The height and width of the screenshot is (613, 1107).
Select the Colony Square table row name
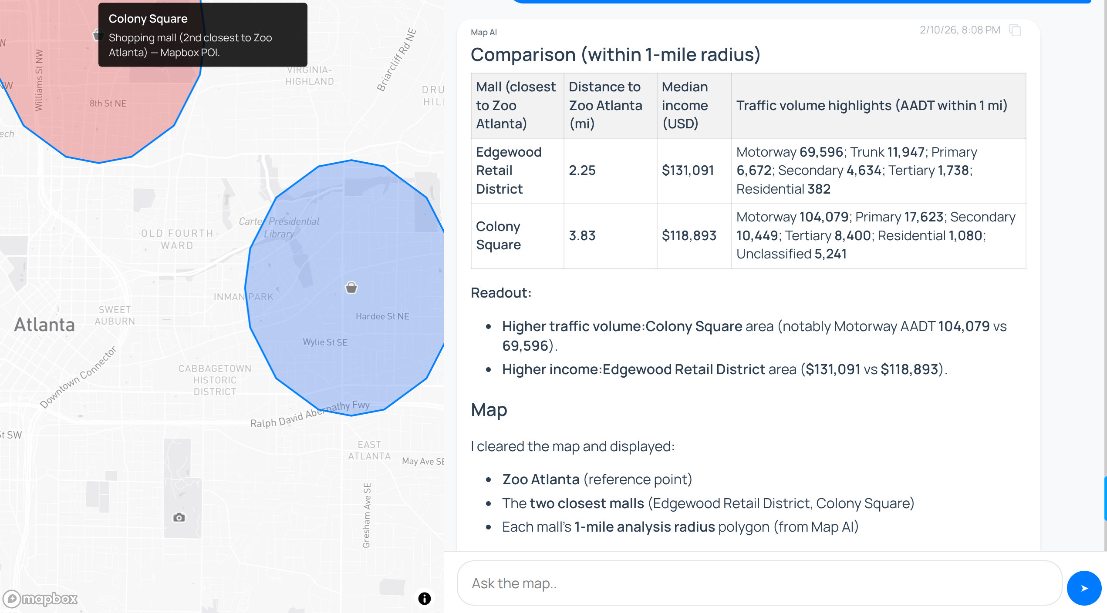[498, 235]
